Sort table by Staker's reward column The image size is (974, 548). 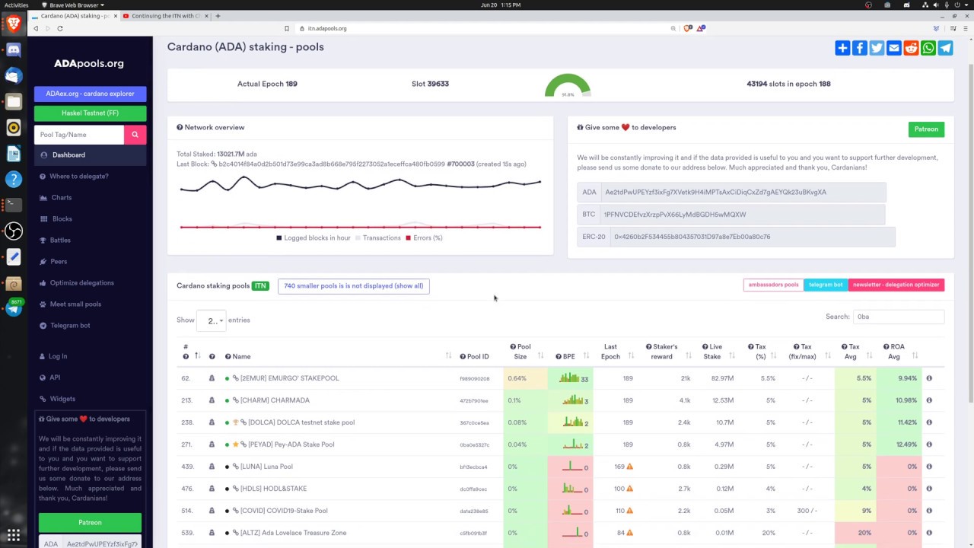tap(689, 356)
